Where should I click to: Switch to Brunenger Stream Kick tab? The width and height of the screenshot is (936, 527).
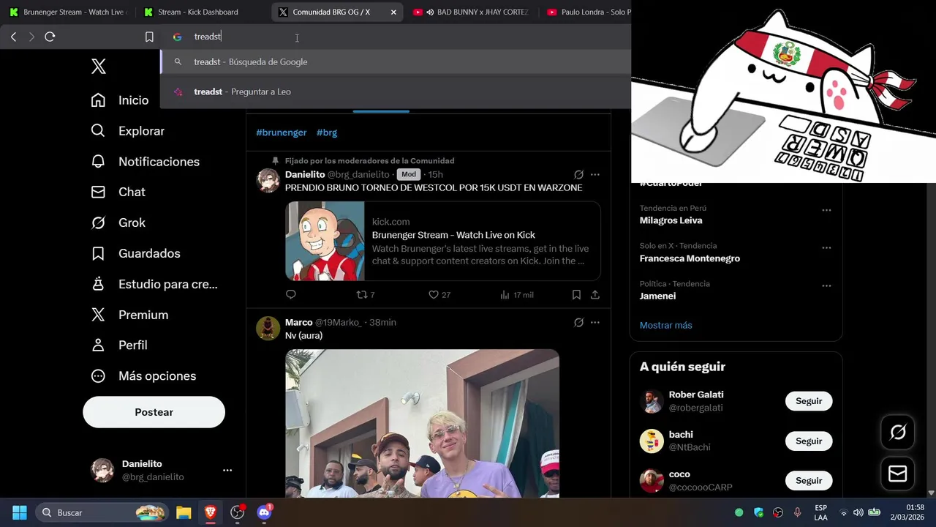[68, 12]
